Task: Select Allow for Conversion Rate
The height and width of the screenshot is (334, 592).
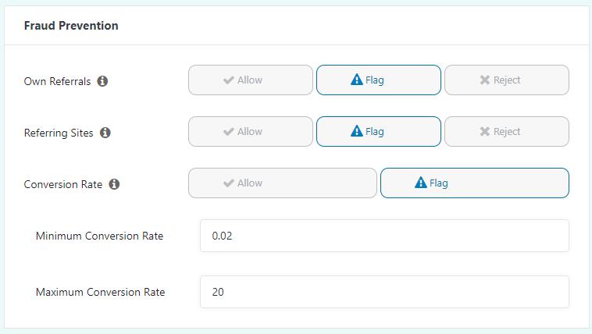Action: [x=283, y=183]
